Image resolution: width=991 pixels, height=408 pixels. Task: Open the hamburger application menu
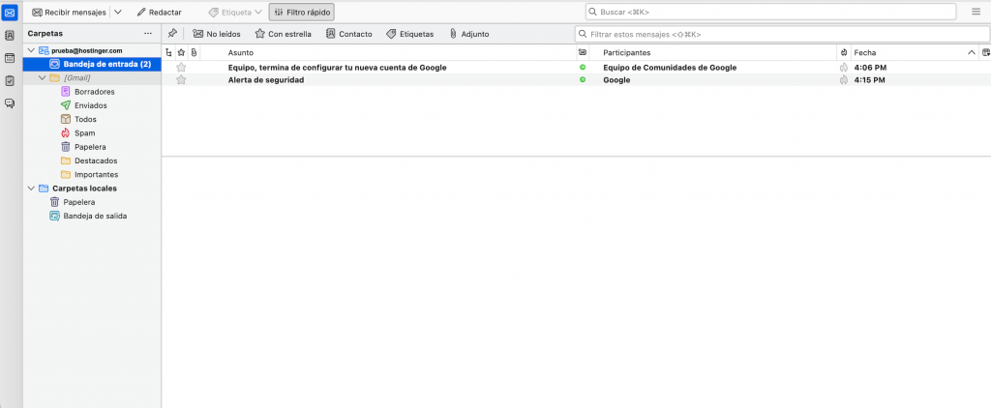pos(976,12)
